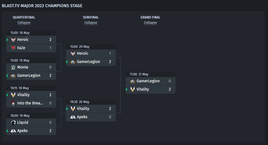This screenshot has height=145, width=268.
Task: Select the 15:00 20 May semifinal header
Action: click(91, 47)
